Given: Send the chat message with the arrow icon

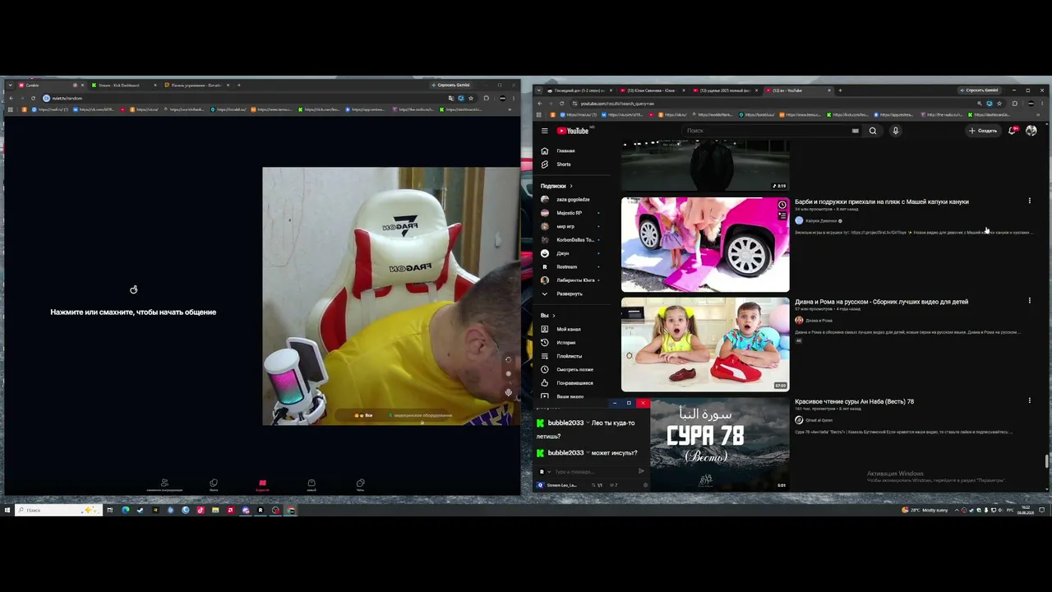Looking at the screenshot, I should point(641,472).
